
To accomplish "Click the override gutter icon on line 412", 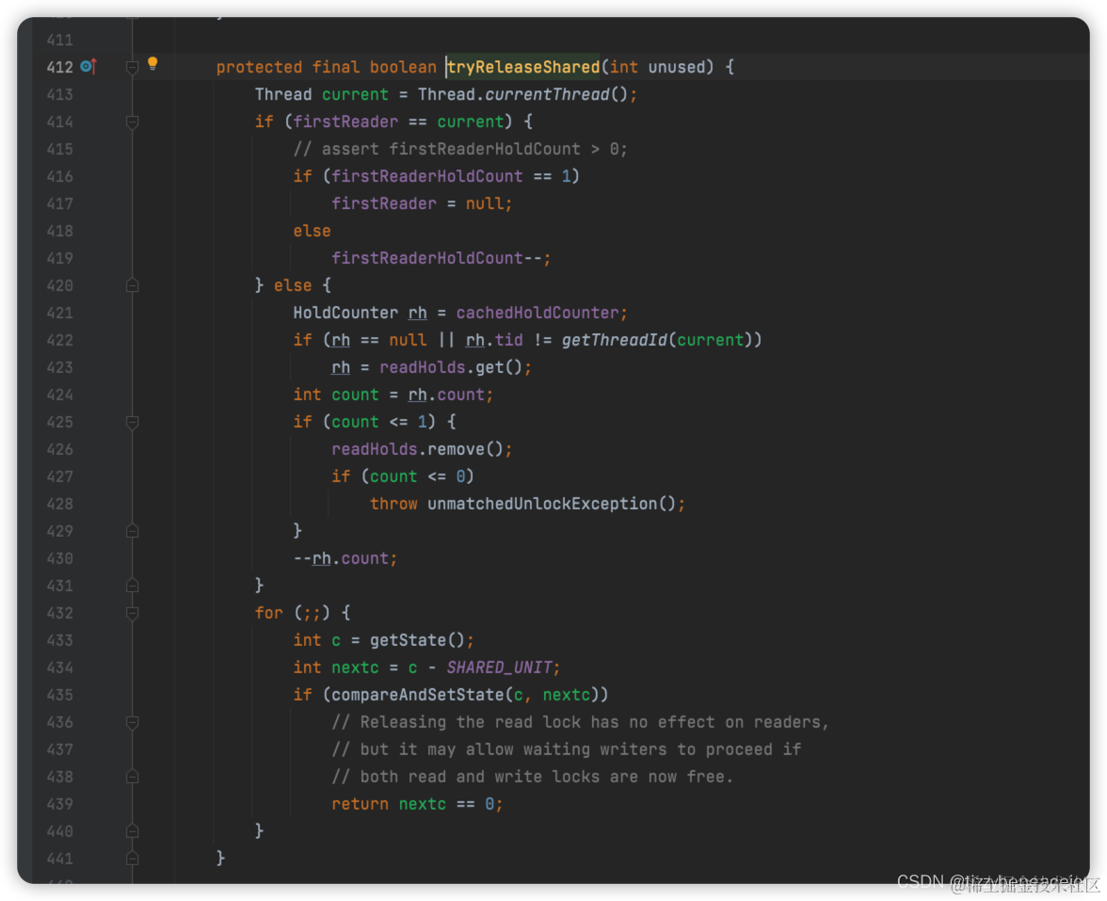I will tap(88, 66).
